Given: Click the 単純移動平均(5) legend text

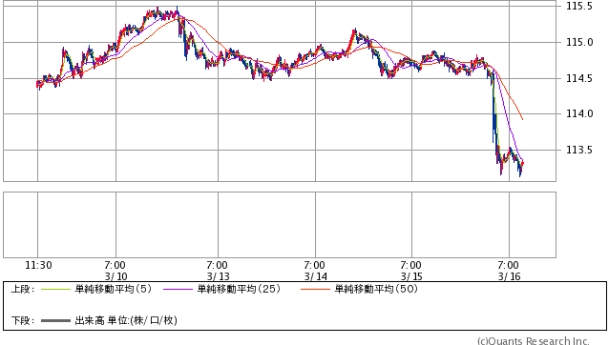Looking at the screenshot, I should (x=113, y=289).
